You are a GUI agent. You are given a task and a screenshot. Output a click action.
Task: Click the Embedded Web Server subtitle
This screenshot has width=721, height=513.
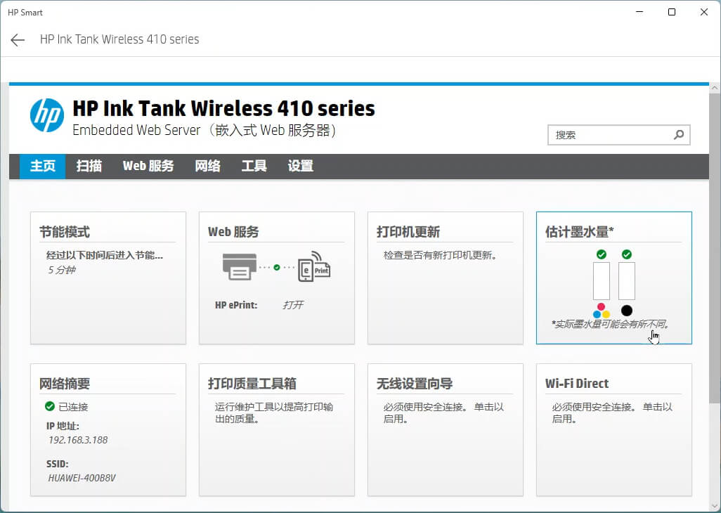pyautogui.click(x=204, y=130)
